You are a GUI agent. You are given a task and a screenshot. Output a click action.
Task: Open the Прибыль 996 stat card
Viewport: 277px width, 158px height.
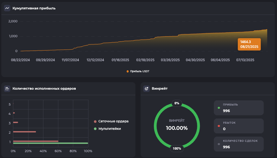point(239,108)
